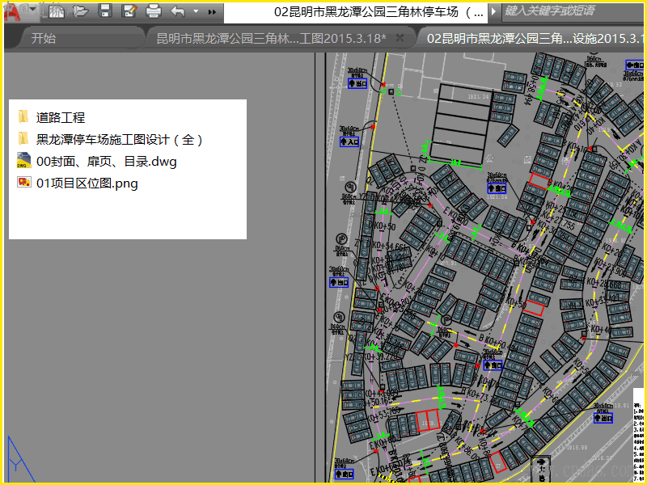647x485 pixels.
Task: Open the 黑龙潭停车场施工图设计（全）folder
Action: coord(119,140)
